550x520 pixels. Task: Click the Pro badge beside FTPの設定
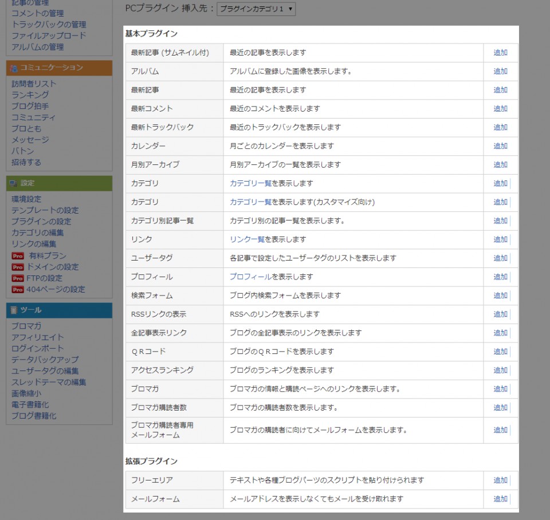(18, 278)
